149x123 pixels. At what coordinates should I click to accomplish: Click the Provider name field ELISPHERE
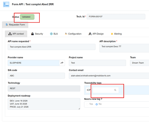pyautogui.click(x=33, y=63)
